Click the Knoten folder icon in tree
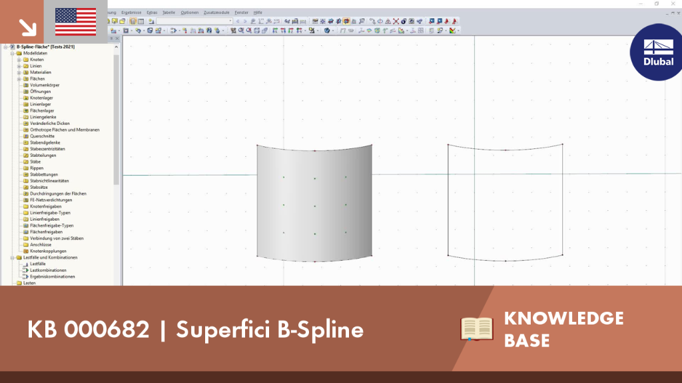The height and width of the screenshot is (383, 682). (x=26, y=59)
